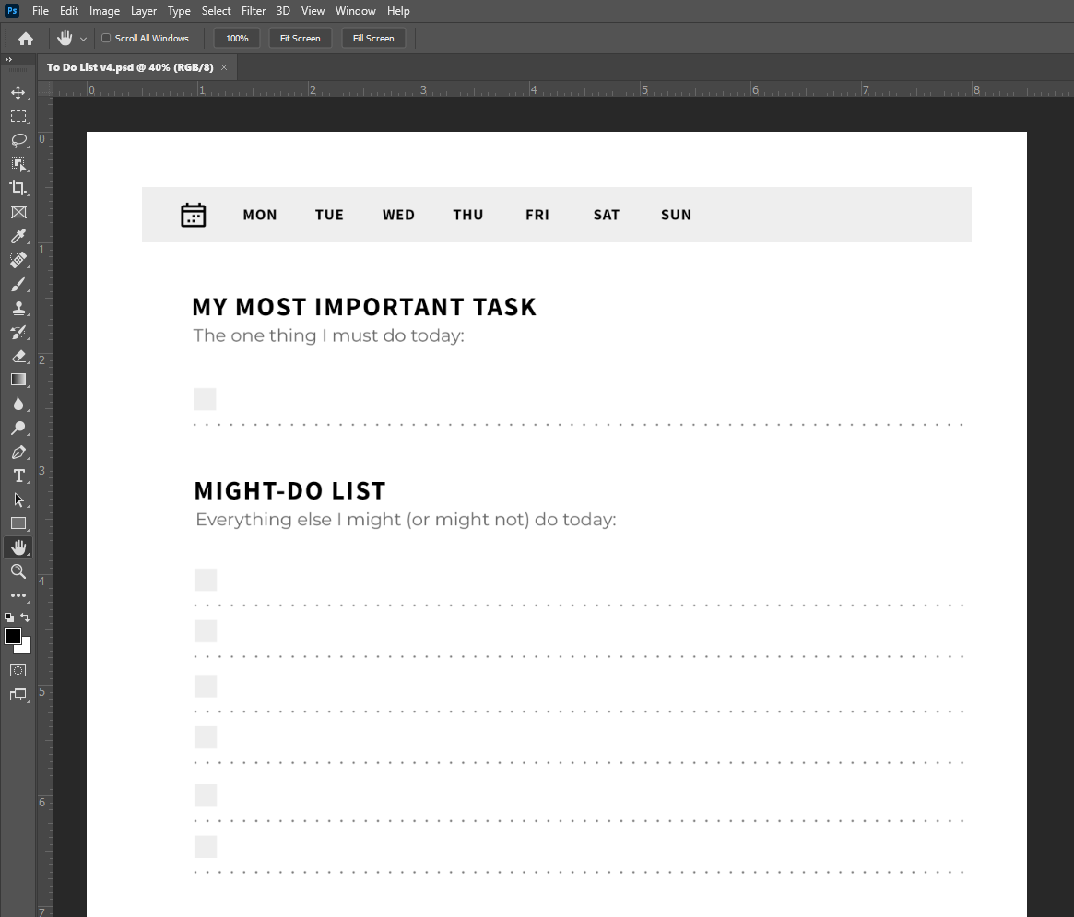Toggle Quick Mask mode
1074x917 pixels.
pyautogui.click(x=18, y=670)
